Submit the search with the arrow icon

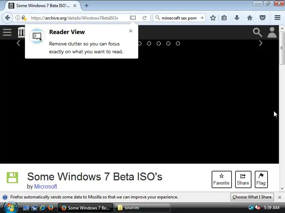[202, 18]
